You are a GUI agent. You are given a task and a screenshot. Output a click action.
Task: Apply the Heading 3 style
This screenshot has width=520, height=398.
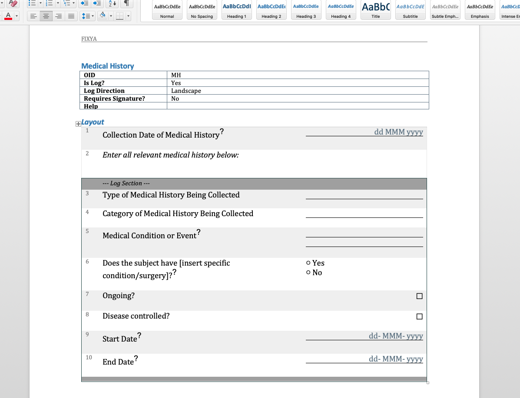pyautogui.click(x=306, y=10)
